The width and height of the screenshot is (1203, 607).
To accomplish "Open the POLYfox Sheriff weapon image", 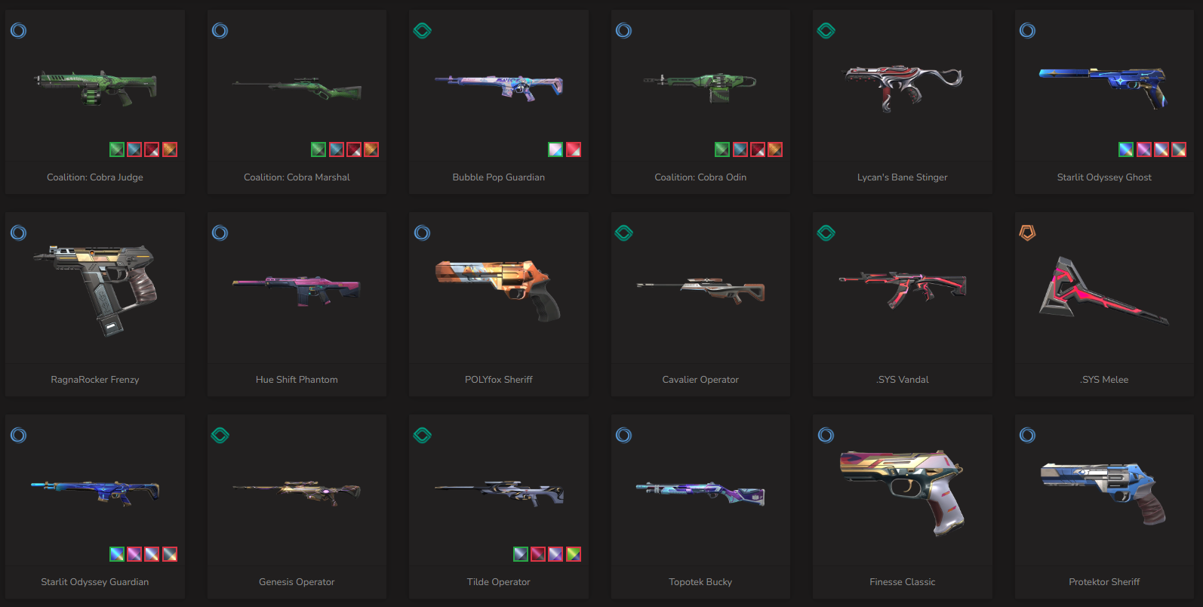I will pyautogui.click(x=498, y=290).
